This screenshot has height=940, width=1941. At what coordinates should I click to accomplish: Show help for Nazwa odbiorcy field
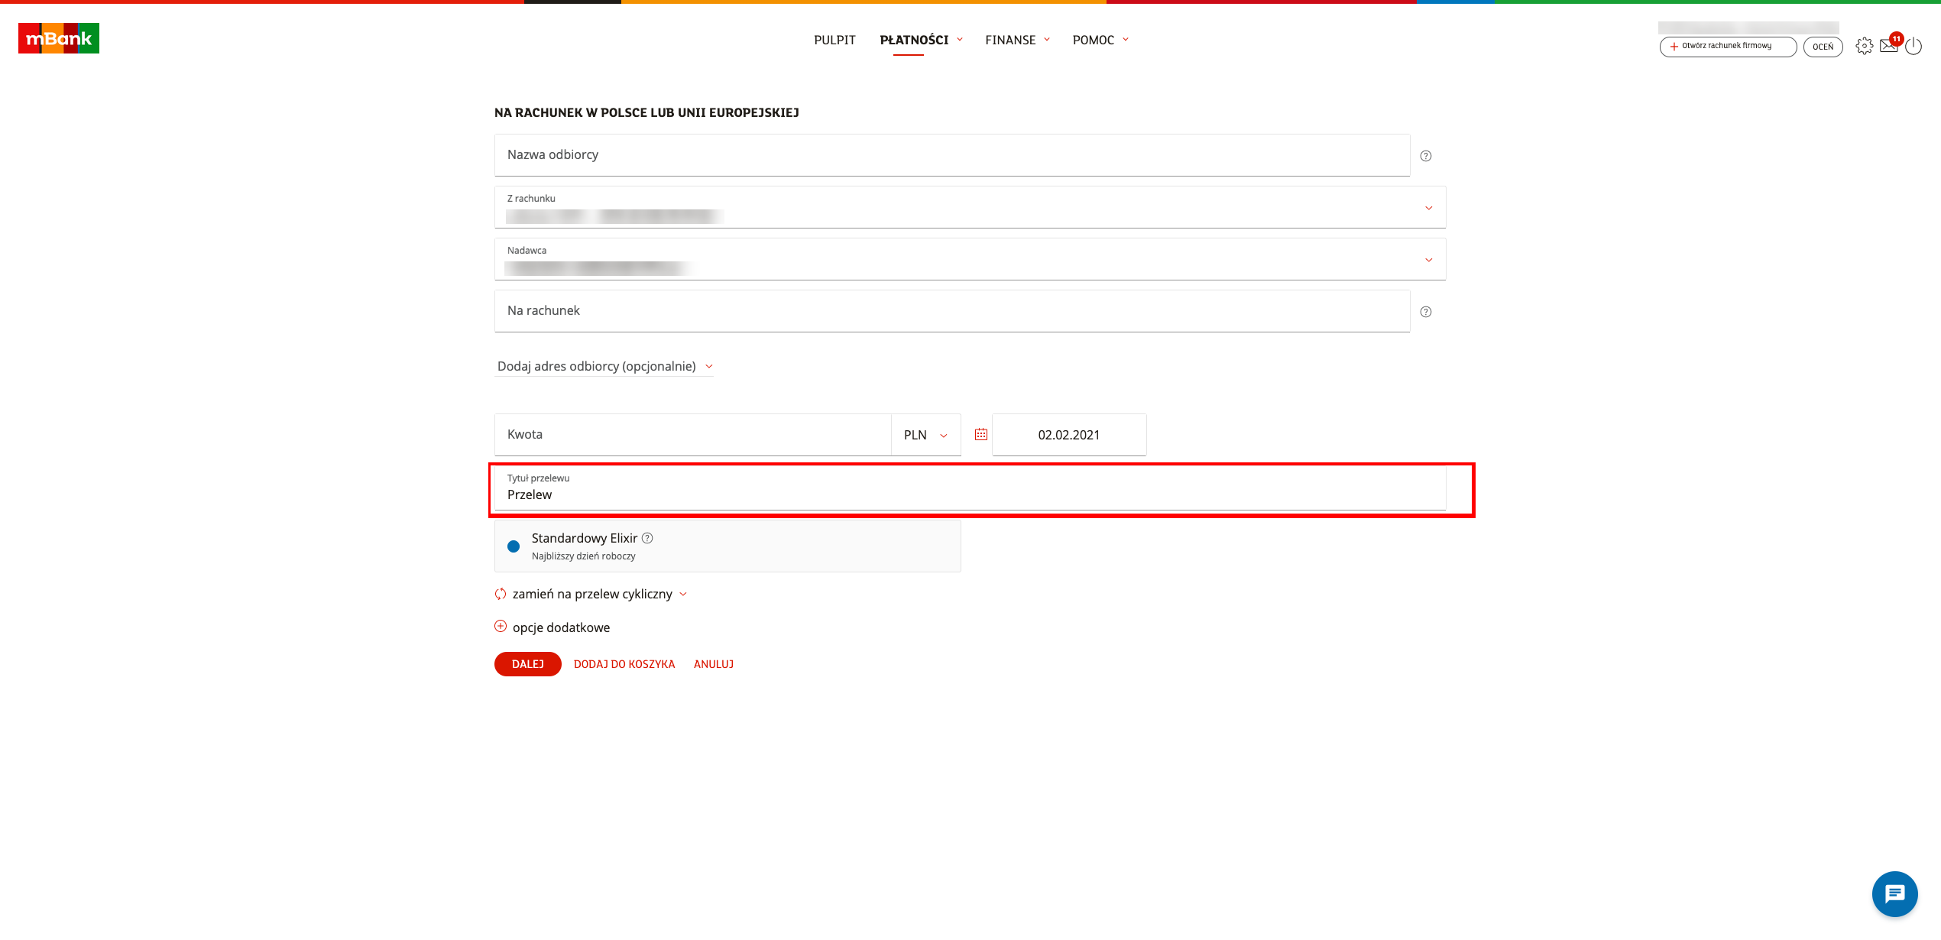1426,156
